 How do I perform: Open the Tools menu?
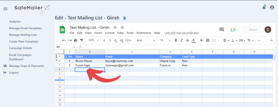point(130,33)
